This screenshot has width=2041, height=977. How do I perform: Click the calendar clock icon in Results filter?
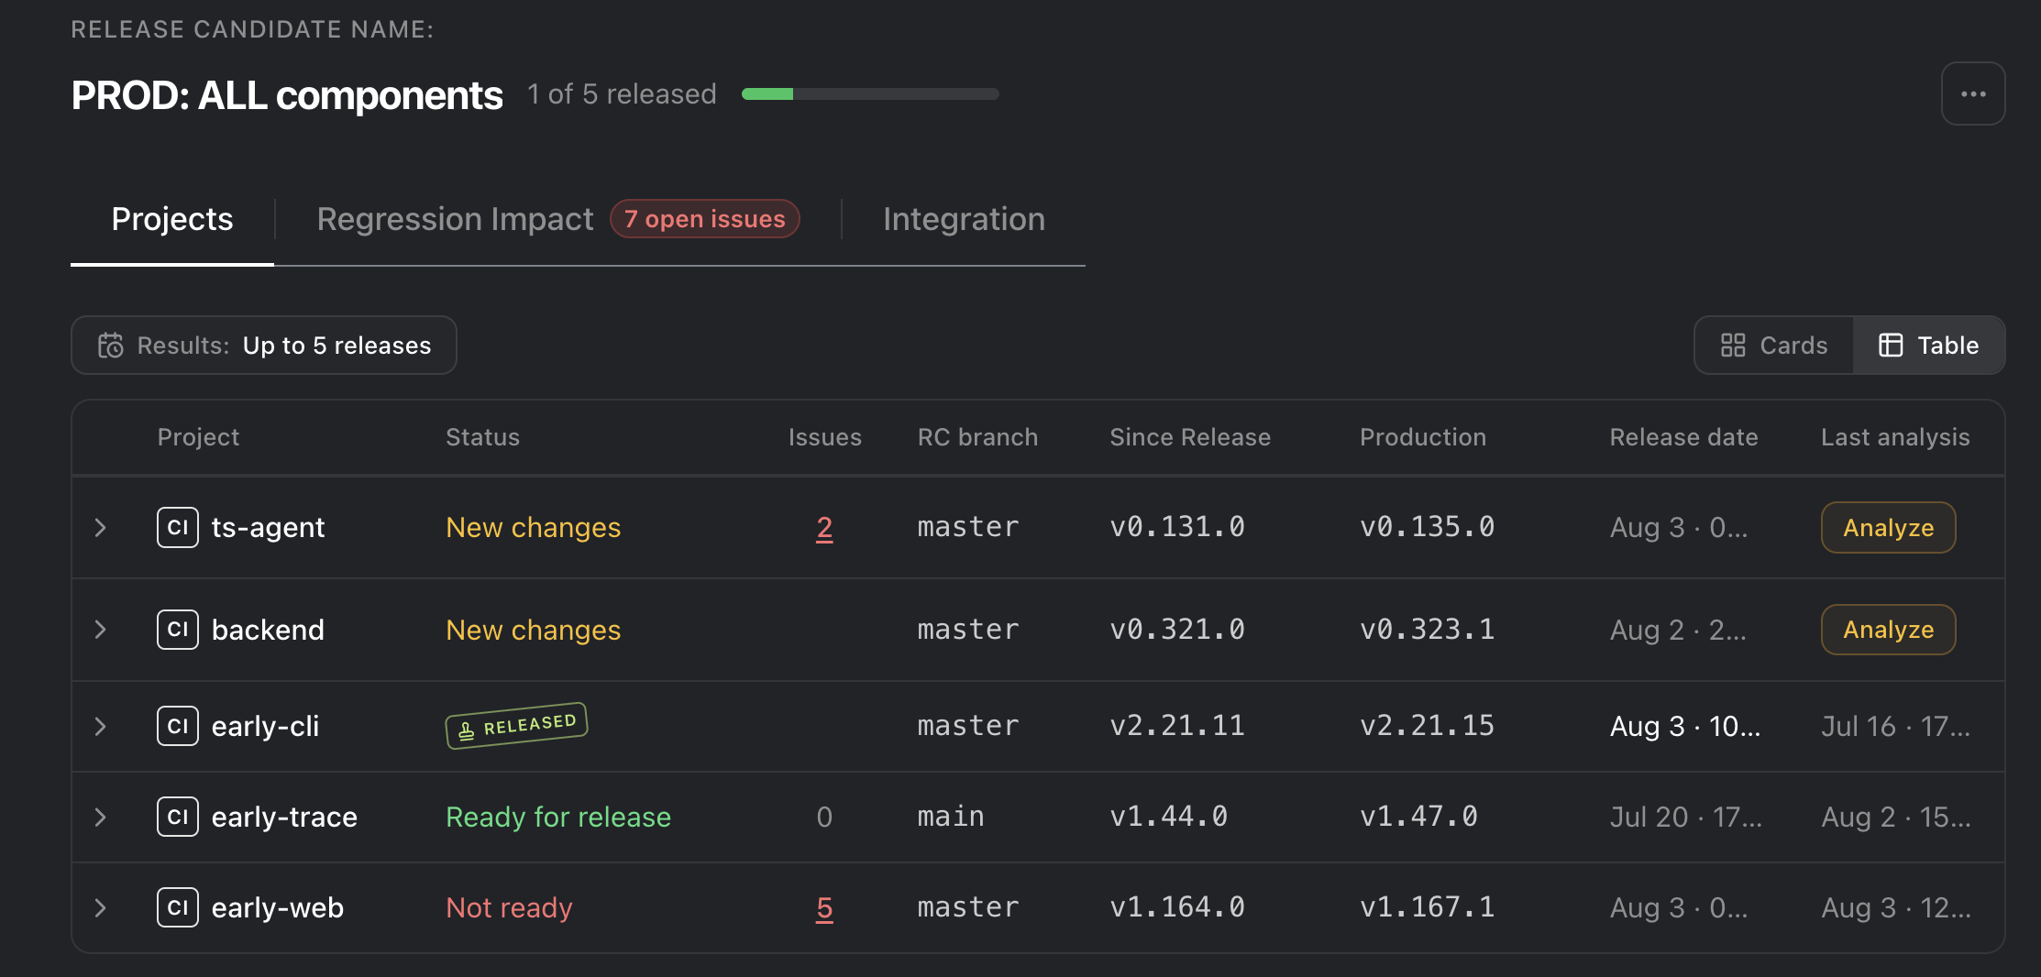pos(111,346)
